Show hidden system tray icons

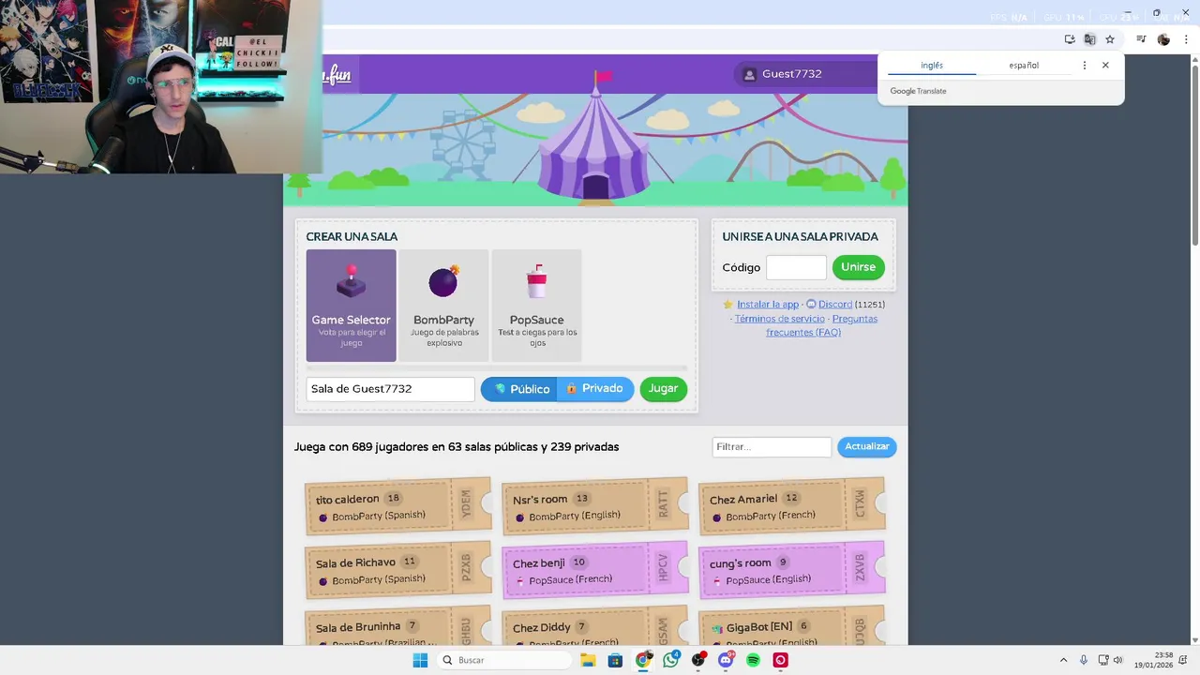click(x=1063, y=660)
